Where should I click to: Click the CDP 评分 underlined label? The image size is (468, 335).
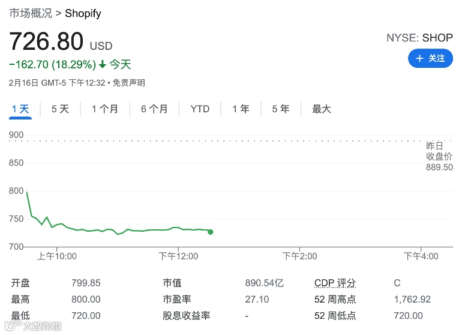(335, 283)
